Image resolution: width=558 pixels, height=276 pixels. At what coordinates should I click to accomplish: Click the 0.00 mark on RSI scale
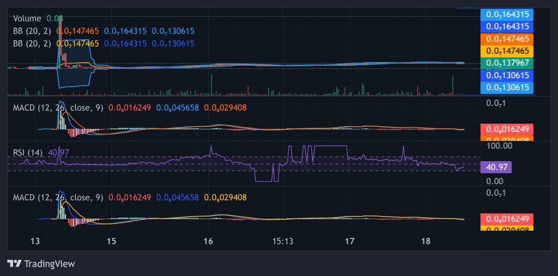click(495, 181)
